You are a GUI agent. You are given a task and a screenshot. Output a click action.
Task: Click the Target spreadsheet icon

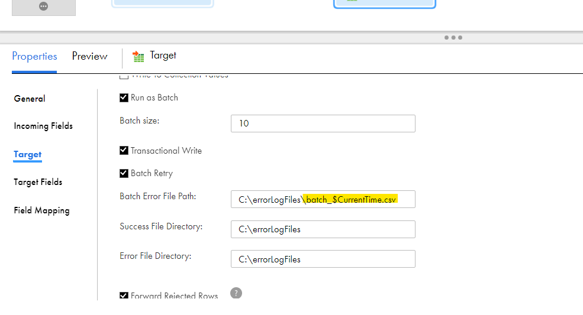[138, 57]
